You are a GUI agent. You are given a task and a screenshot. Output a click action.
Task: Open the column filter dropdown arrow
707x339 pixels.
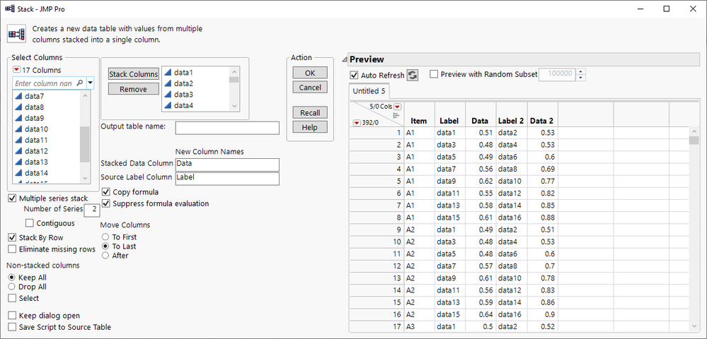tap(90, 83)
